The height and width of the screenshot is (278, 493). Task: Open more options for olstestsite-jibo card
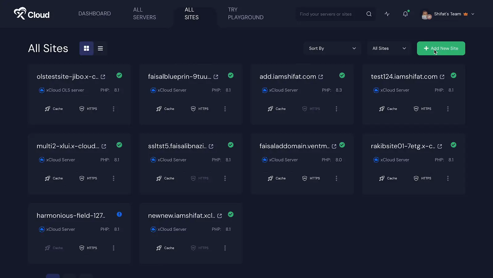point(114,109)
